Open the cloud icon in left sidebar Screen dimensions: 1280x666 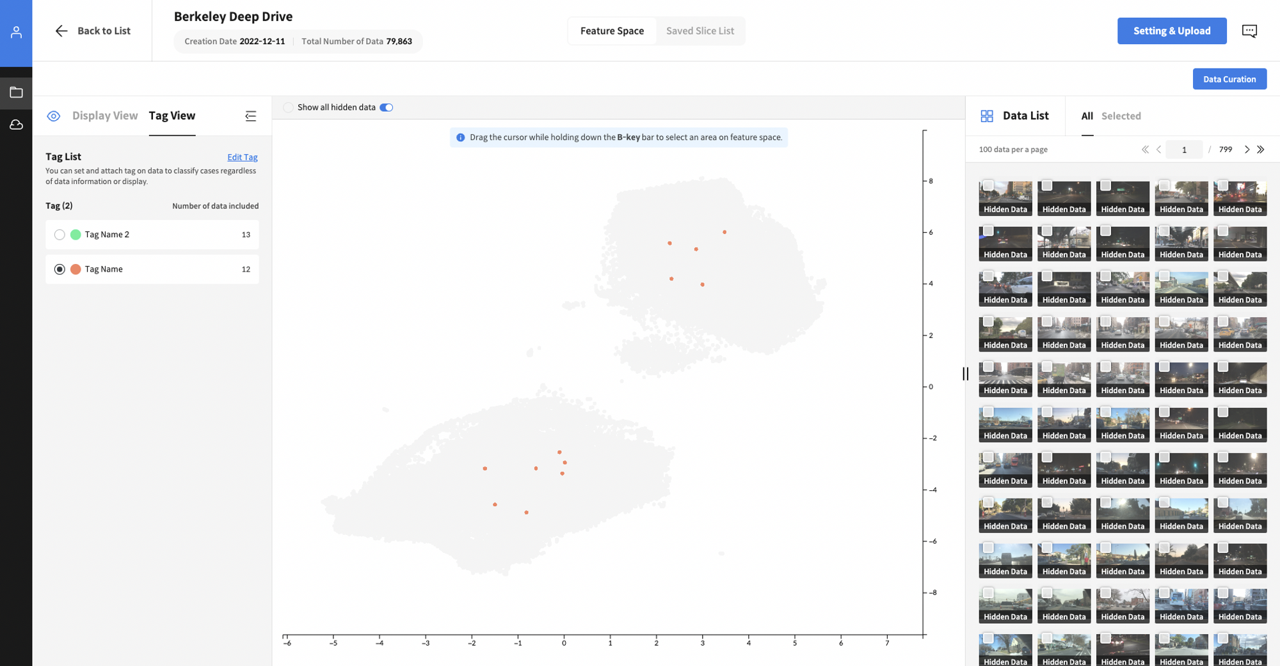[16, 125]
